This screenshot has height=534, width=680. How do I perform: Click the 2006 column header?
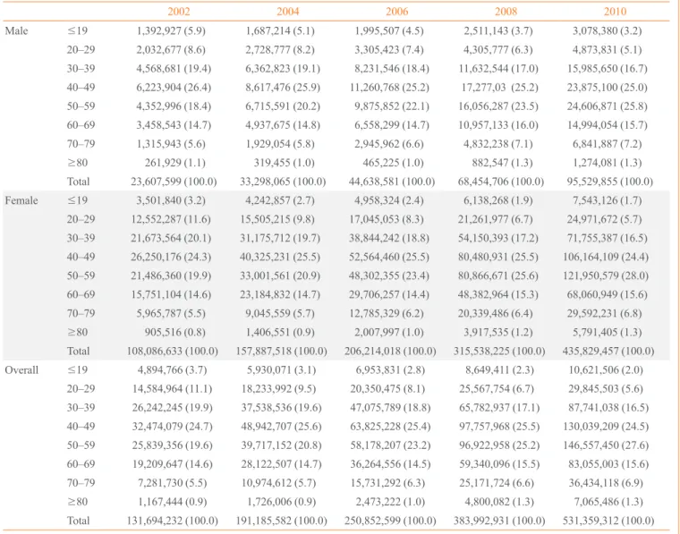pos(396,12)
